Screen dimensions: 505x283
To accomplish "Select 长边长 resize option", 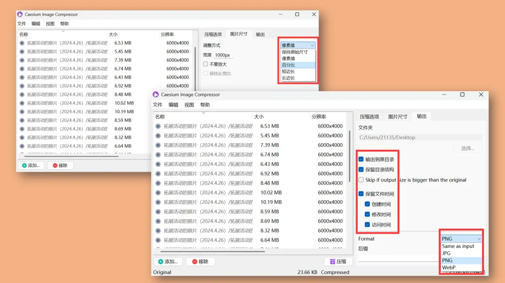I will pos(297,78).
